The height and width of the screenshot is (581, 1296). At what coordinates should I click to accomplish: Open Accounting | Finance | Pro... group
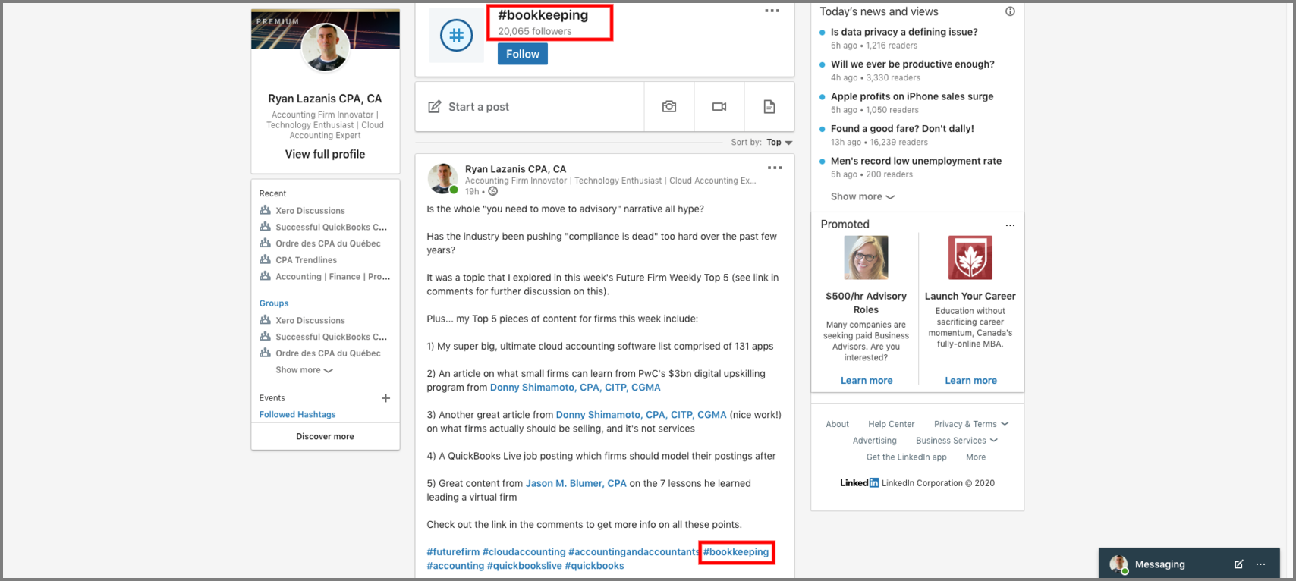333,277
